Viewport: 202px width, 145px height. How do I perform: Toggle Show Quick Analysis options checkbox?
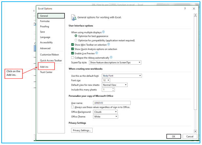(x=73, y=49)
